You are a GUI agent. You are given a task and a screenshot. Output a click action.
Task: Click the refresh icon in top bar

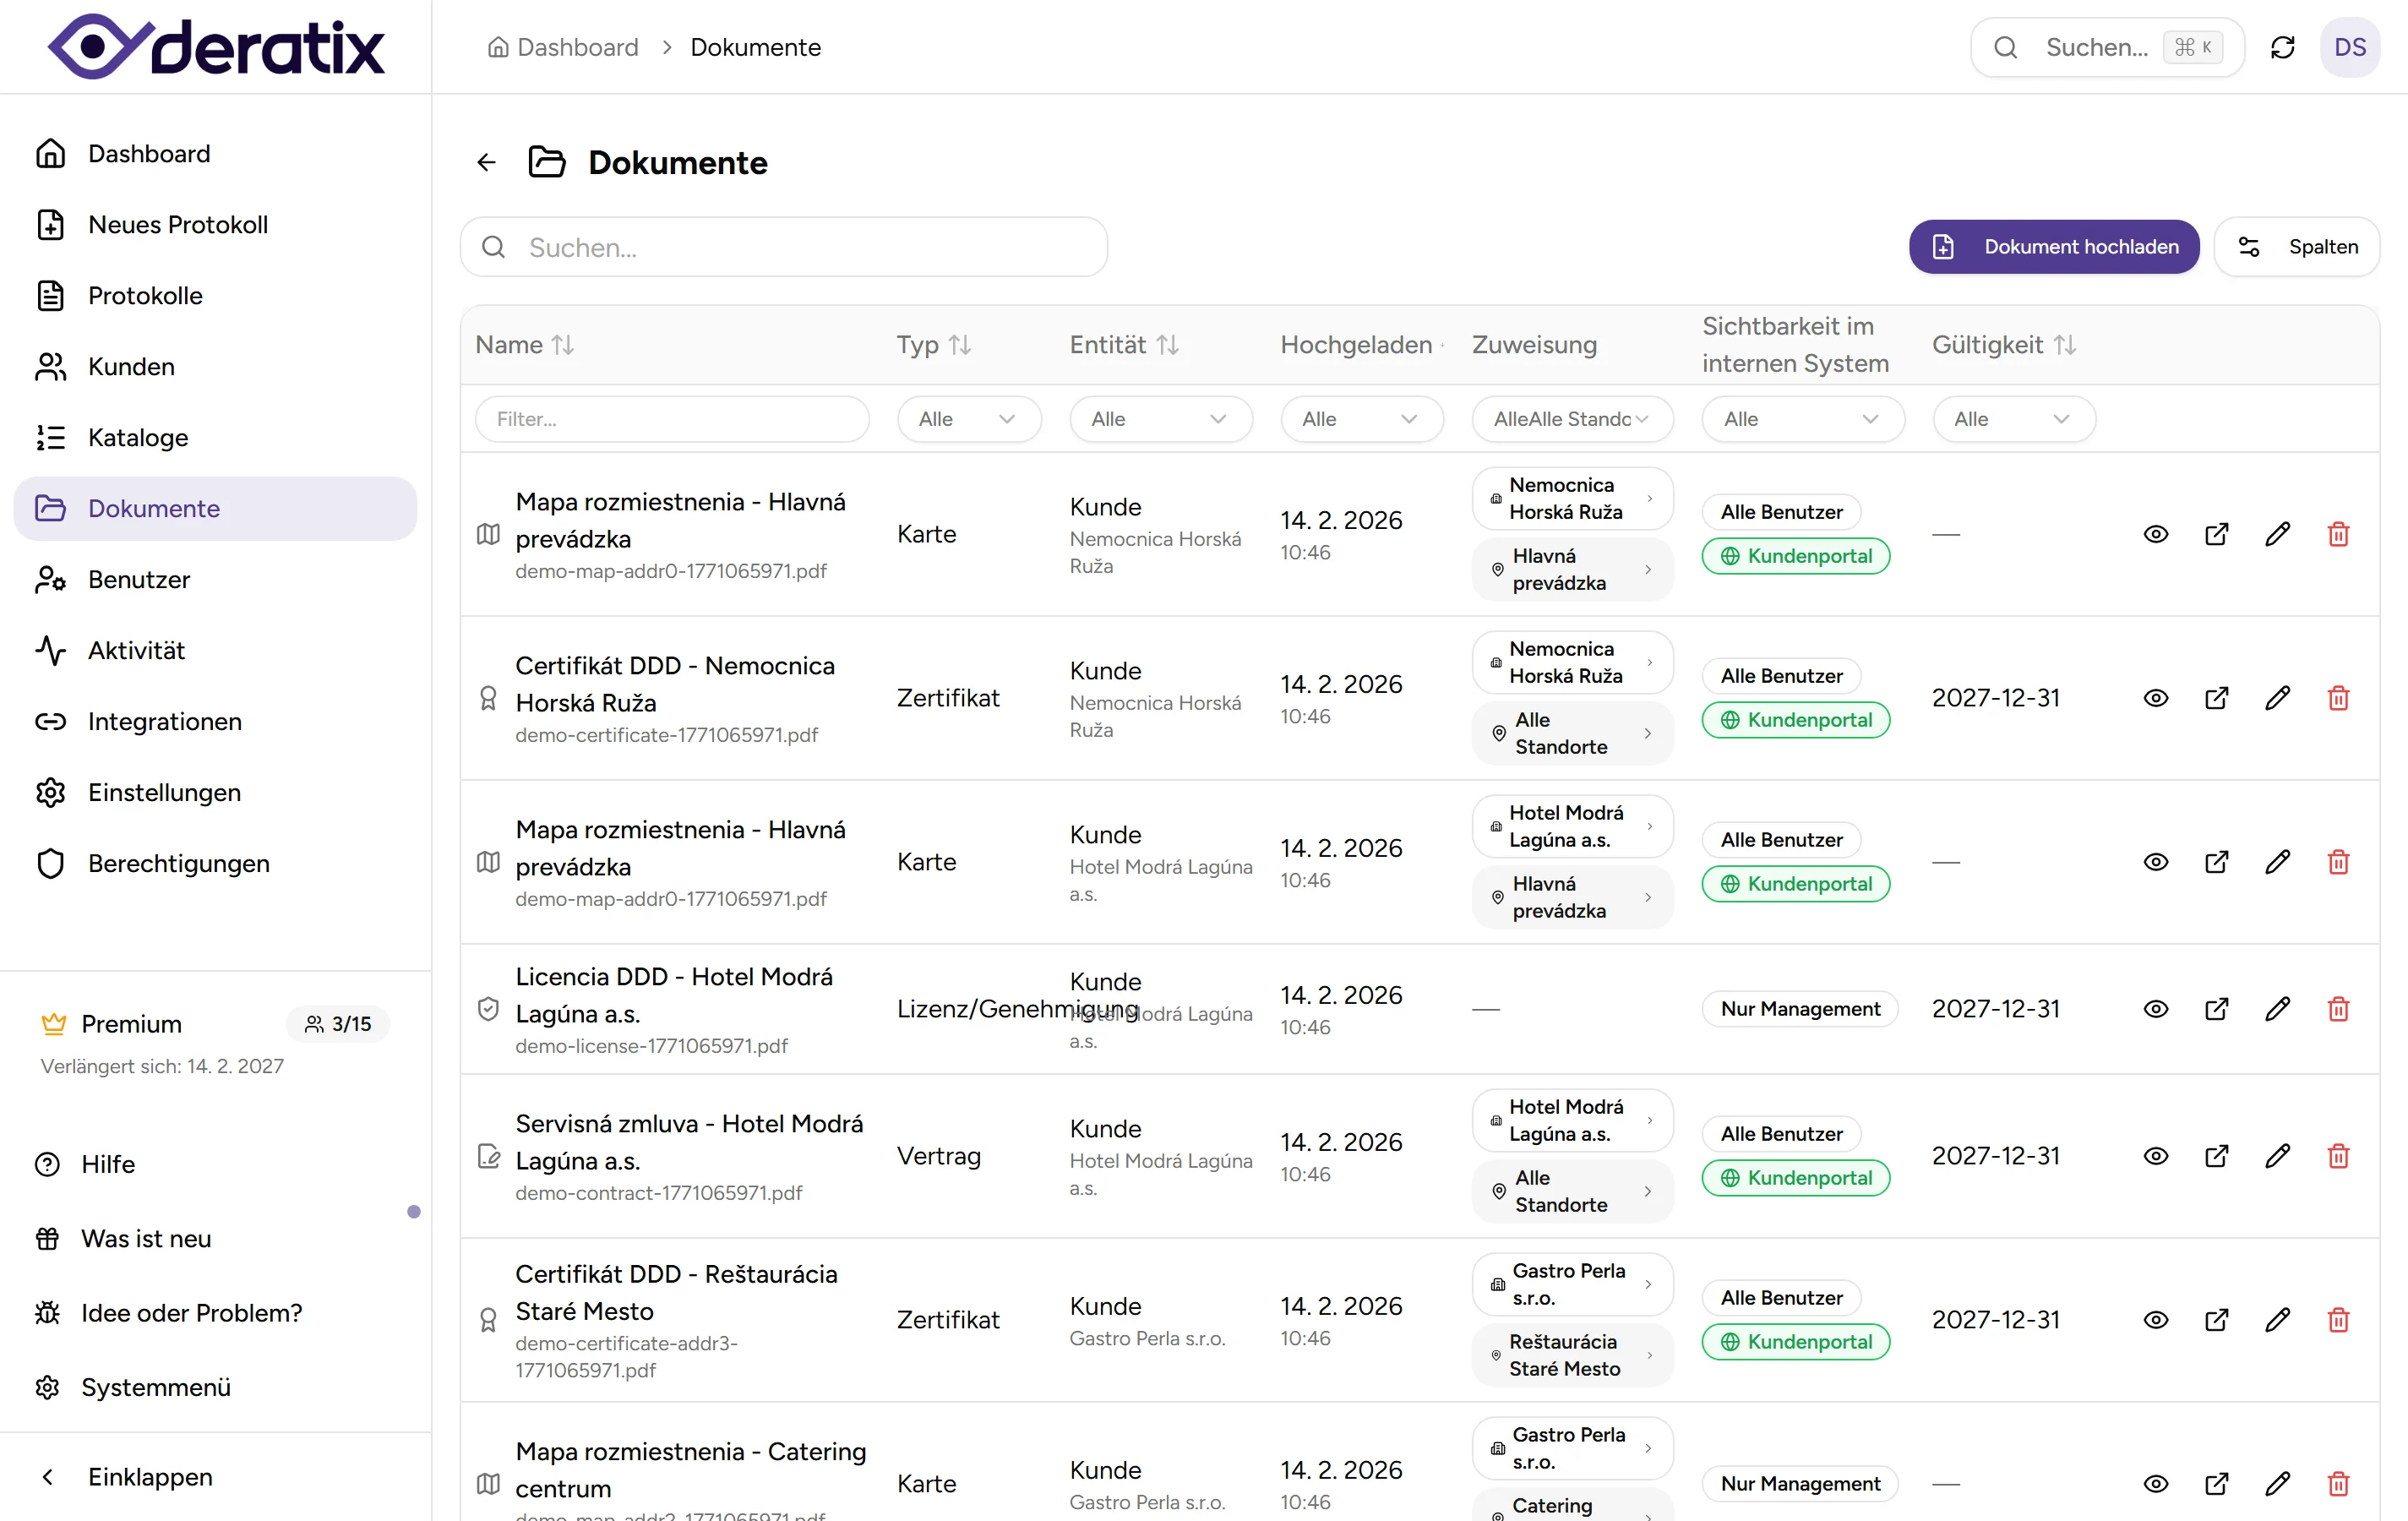2282,47
